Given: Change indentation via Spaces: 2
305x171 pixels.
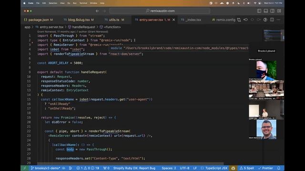Looking at the screenshot, I should 169,168.
